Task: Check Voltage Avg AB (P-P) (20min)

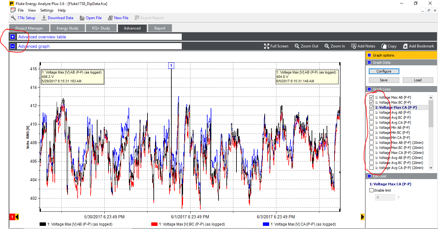Action: click(x=372, y=158)
